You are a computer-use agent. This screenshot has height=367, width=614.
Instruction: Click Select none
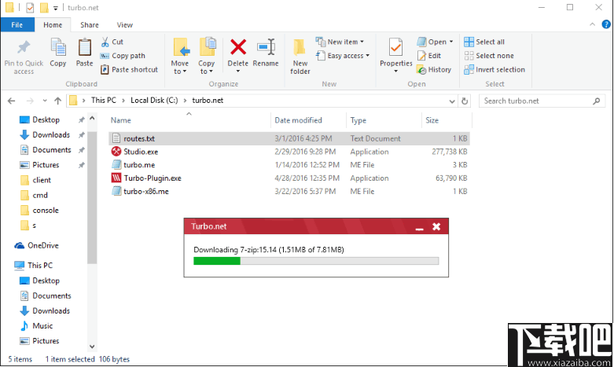coord(489,56)
